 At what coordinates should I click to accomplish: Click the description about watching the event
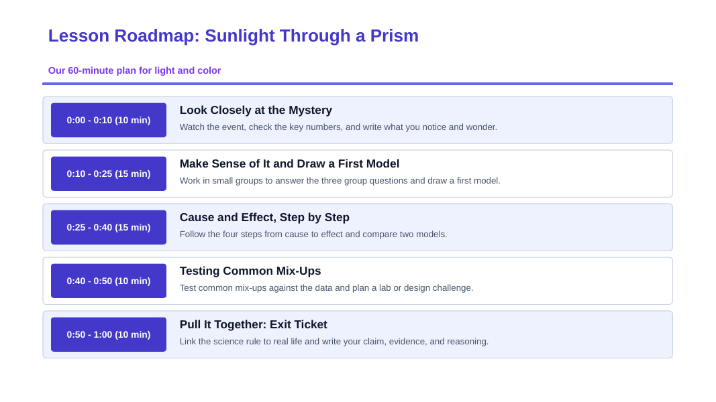click(338, 127)
